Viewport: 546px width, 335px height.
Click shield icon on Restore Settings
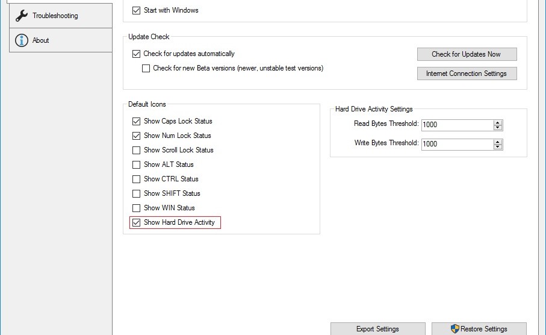click(x=455, y=329)
